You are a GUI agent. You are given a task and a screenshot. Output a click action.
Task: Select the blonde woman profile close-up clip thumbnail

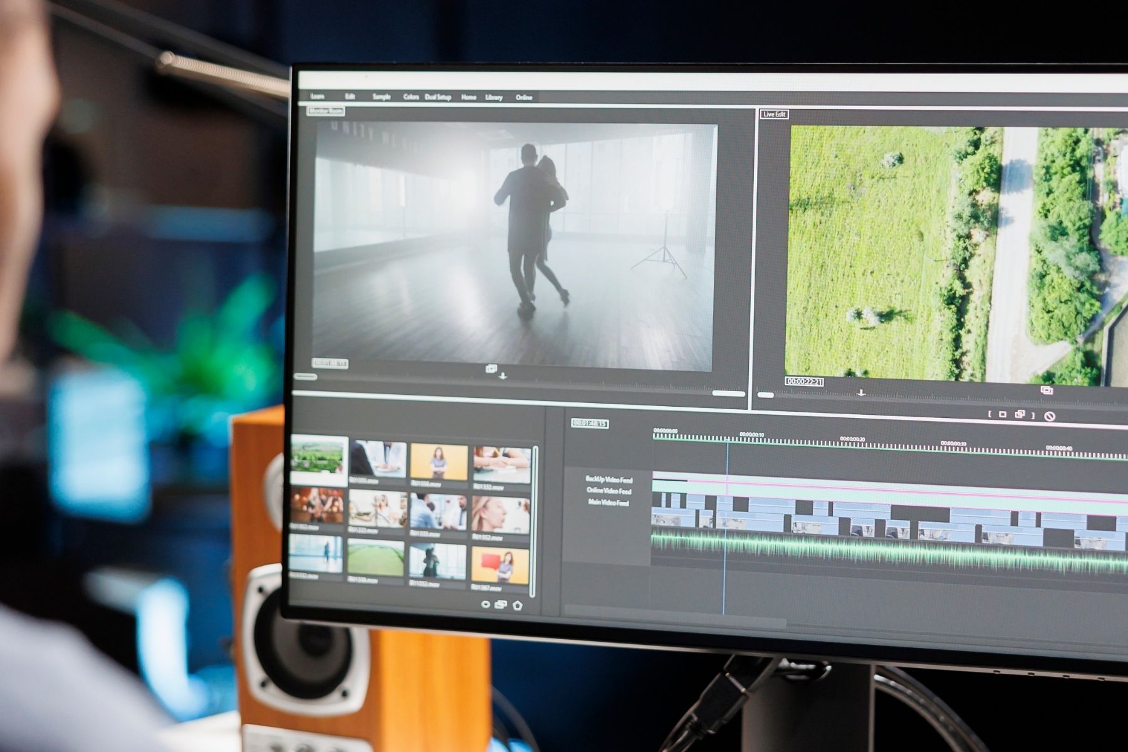pyautogui.click(x=501, y=514)
